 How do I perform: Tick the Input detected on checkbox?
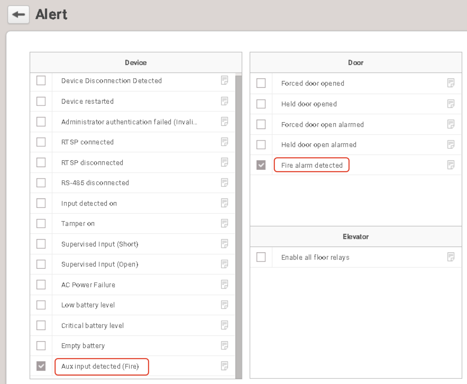point(41,203)
